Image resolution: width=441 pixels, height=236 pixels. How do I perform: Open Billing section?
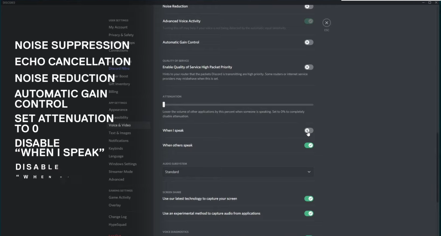pyautogui.click(x=113, y=92)
